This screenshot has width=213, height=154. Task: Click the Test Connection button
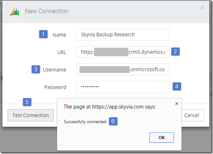[31, 115]
